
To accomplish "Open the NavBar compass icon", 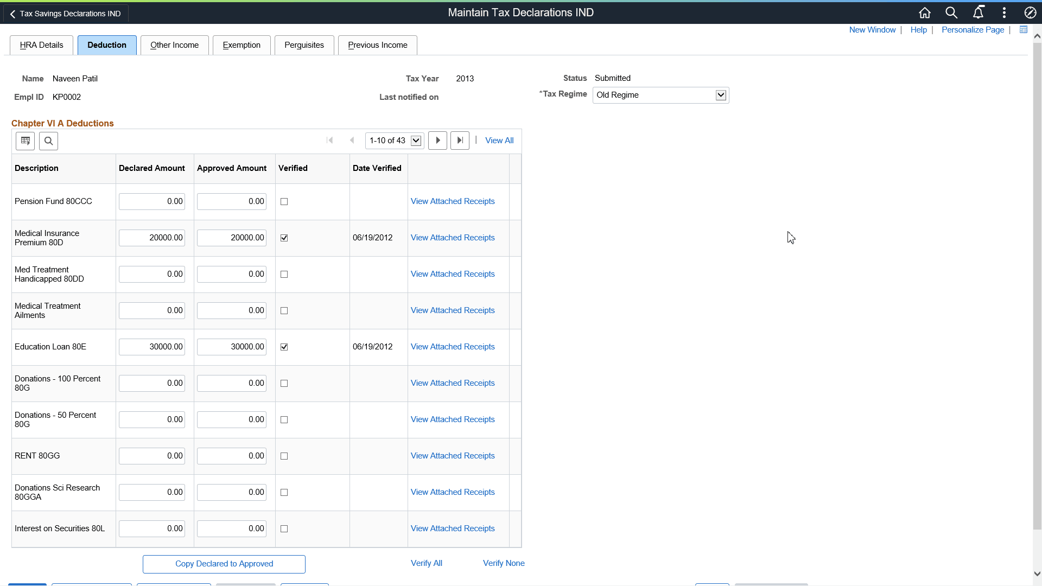I will (x=1030, y=13).
